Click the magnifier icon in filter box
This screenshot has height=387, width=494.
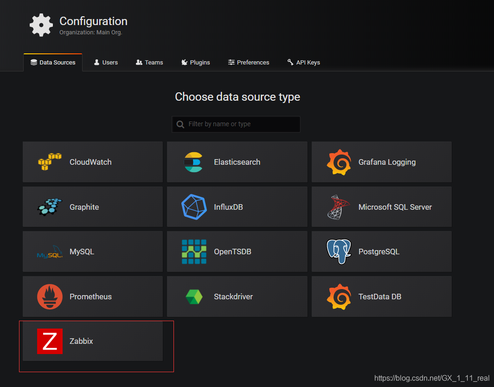[x=180, y=124]
